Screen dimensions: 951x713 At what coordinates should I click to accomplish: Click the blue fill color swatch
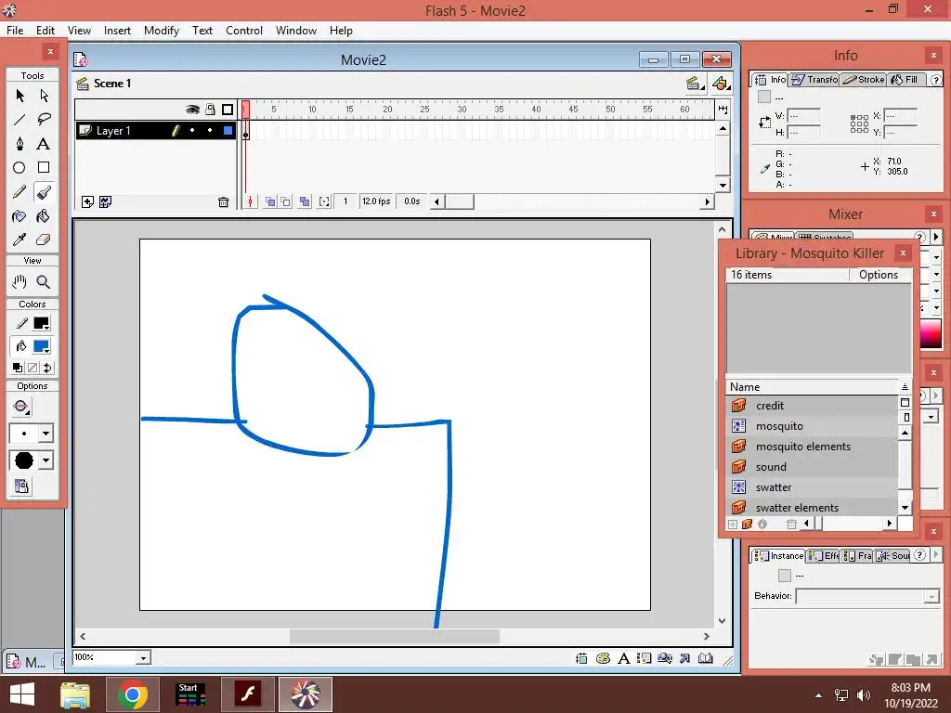pyautogui.click(x=41, y=346)
